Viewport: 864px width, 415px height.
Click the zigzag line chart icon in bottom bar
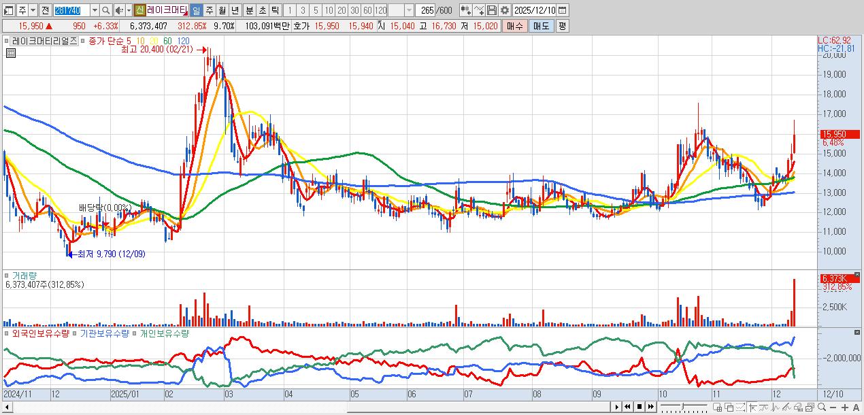(x=776, y=407)
